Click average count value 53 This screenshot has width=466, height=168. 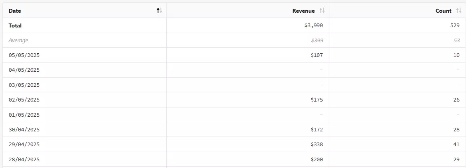coord(456,40)
